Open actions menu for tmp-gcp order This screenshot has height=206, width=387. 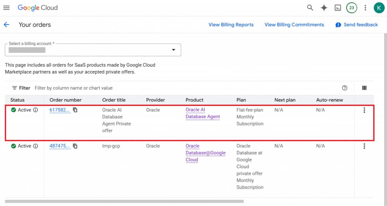click(x=364, y=146)
